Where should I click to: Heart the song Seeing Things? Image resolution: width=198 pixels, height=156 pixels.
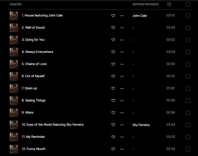[113, 101]
